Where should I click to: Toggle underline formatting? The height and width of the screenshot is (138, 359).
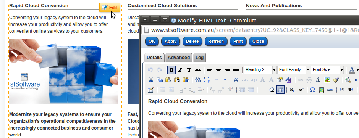(x=189, y=70)
